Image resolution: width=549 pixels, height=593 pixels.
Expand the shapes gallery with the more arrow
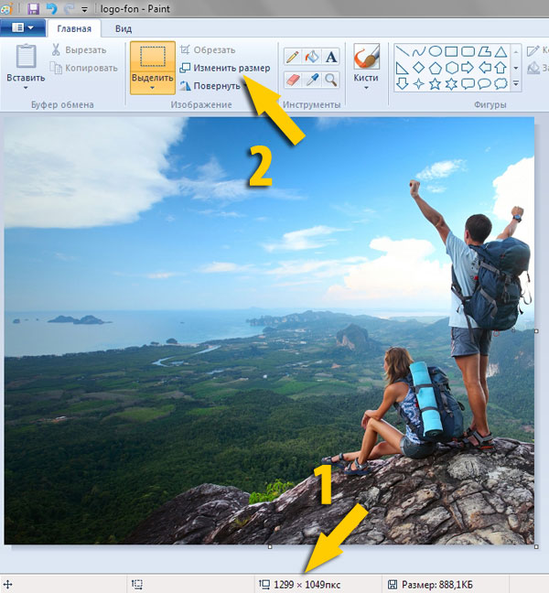pos(516,84)
